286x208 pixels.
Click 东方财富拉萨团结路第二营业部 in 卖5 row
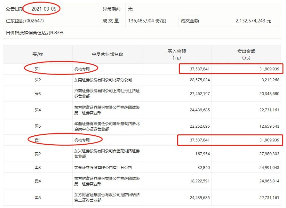pyautogui.click(x=107, y=197)
